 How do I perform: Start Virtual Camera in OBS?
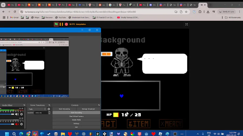click(76, 116)
